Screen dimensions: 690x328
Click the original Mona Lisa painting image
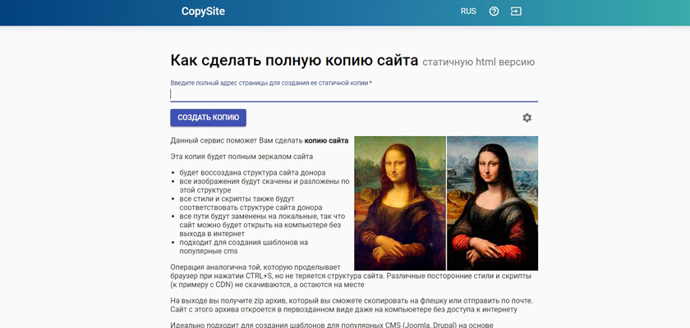[x=400, y=203]
